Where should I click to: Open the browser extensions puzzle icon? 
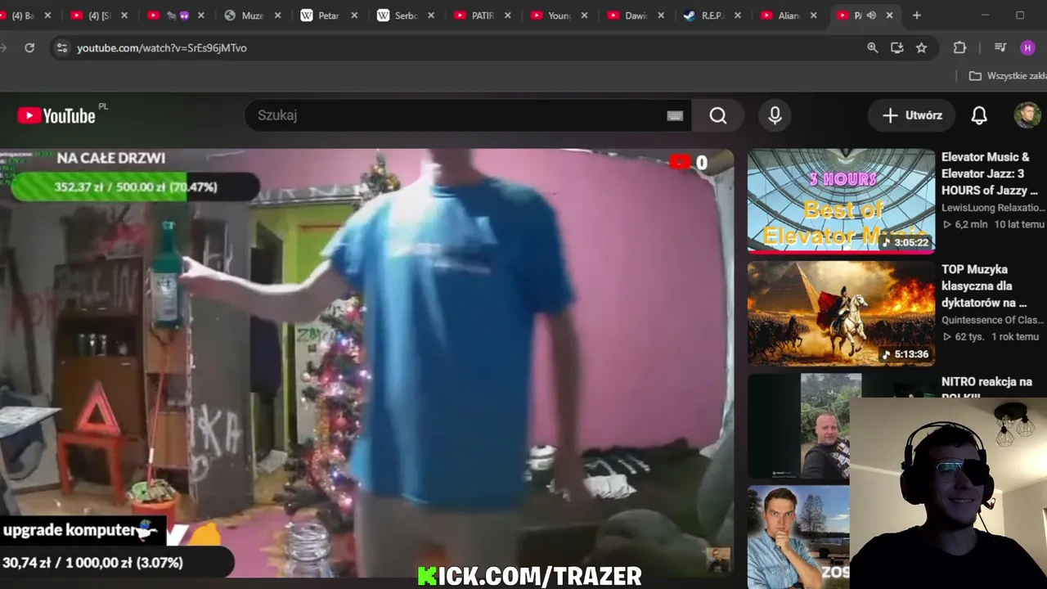(x=960, y=48)
